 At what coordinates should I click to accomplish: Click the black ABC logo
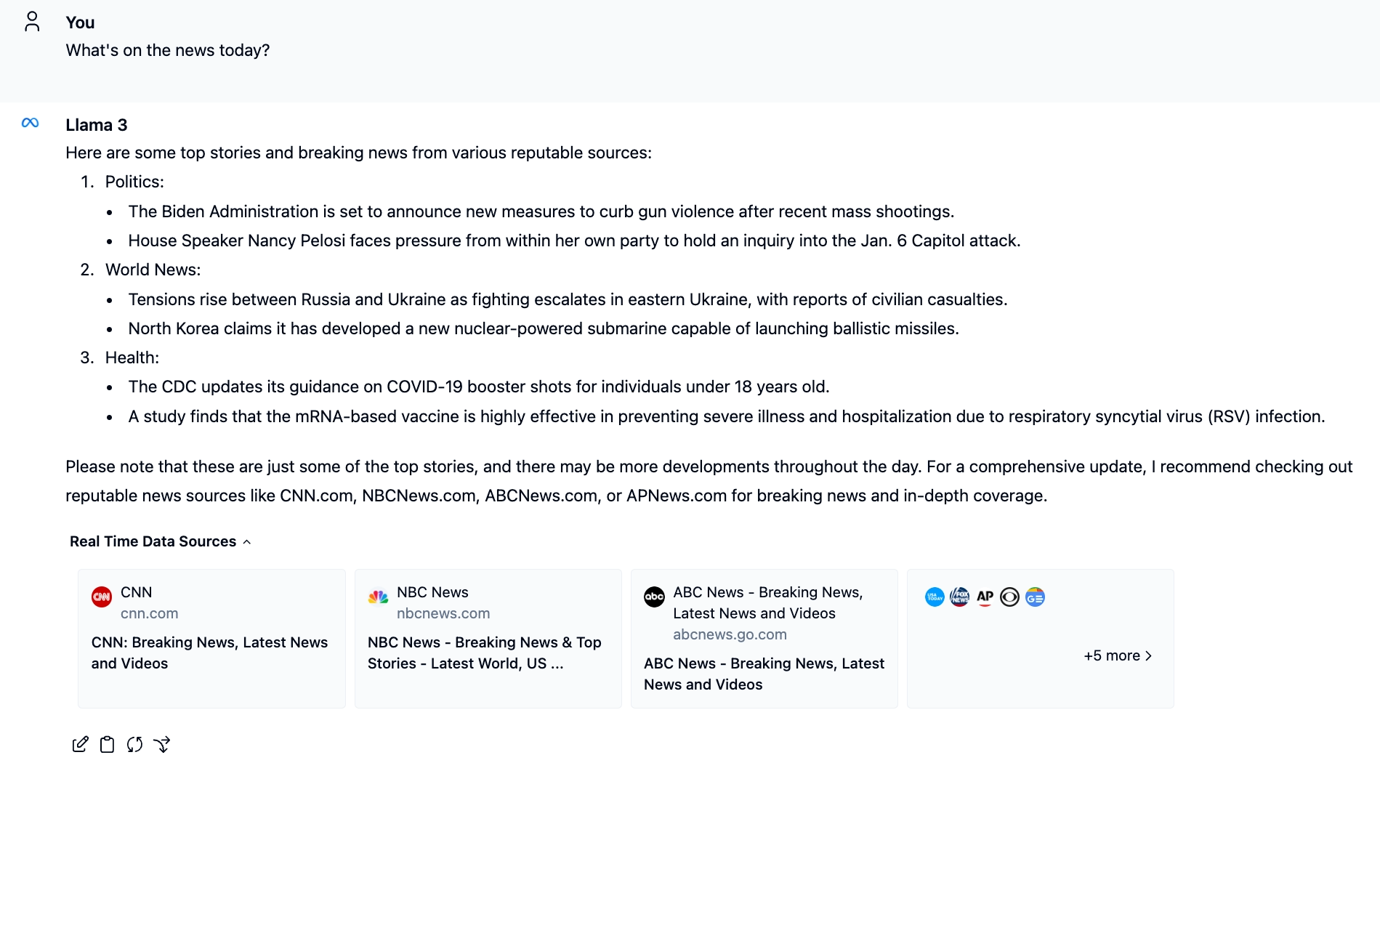pyautogui.click(x=654, y=597)
